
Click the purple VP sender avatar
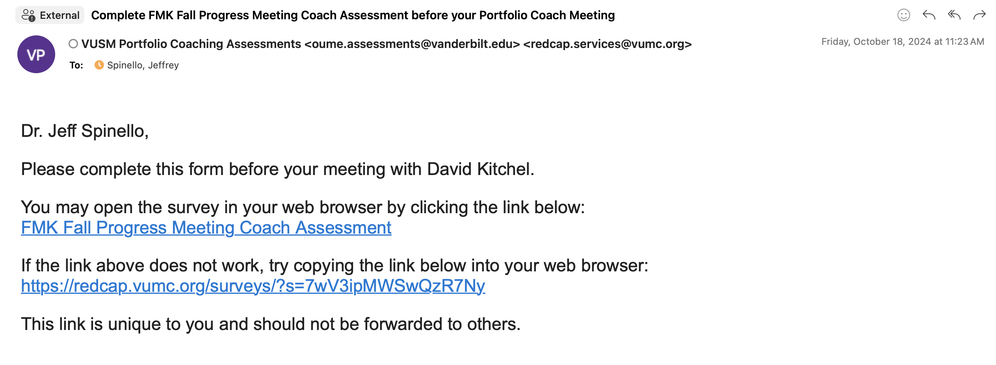tap(36, 54)
